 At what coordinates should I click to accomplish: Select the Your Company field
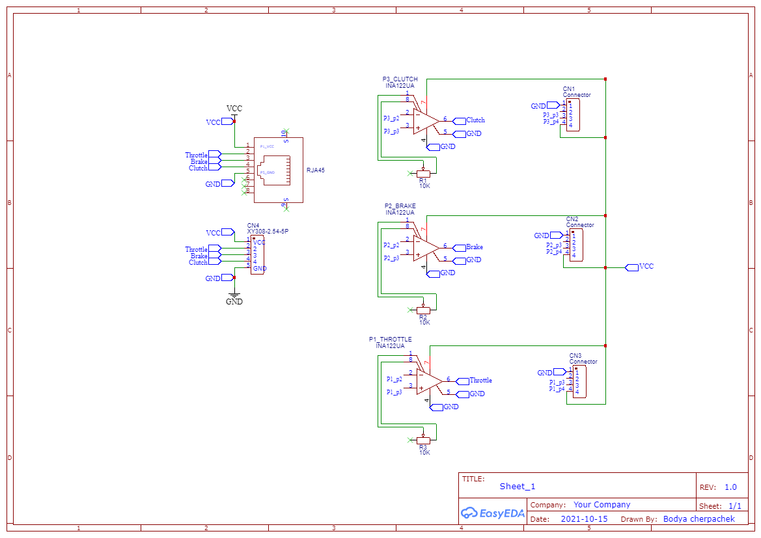[x=602, y=505]
